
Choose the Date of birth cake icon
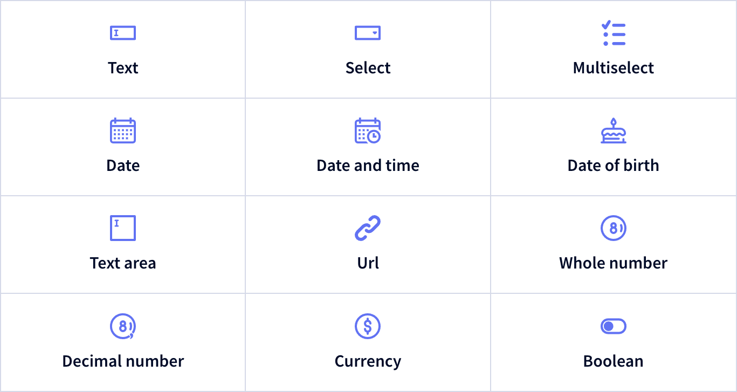point(614,130)
